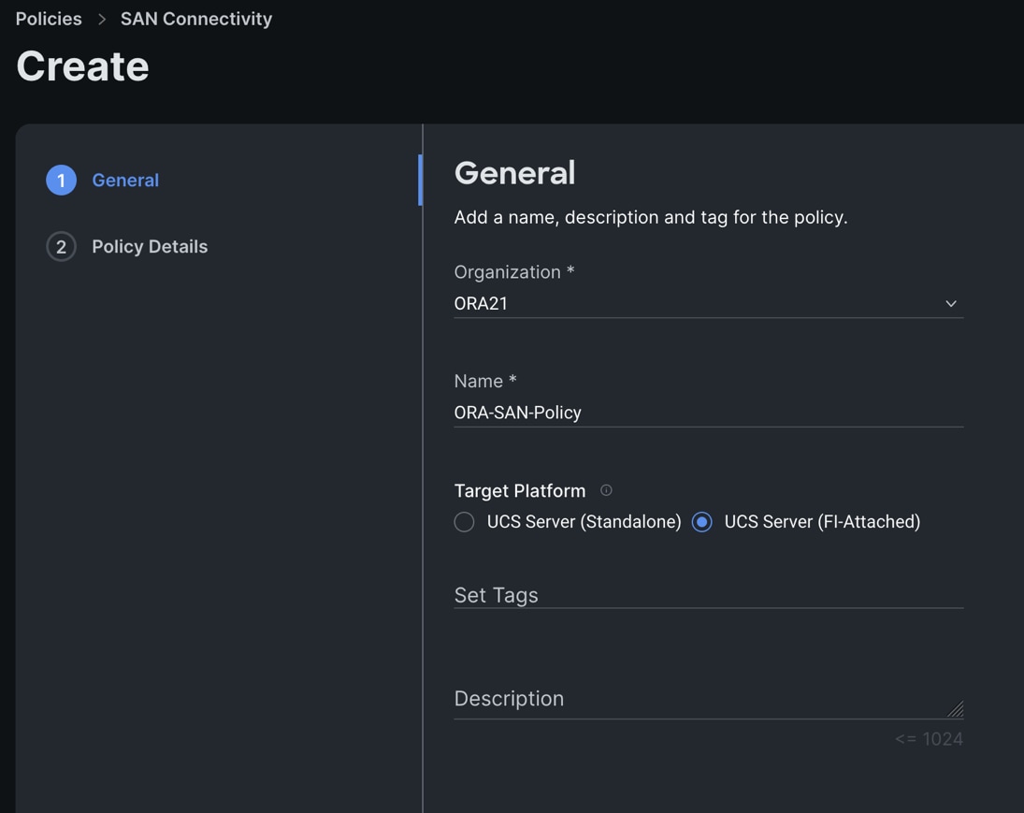Click the ORA21 organization value
Screen dimensions: 1024x813
(x=481, y=304)
